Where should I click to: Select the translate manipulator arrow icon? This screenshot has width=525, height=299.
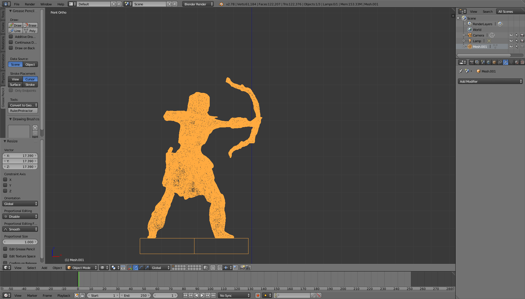click(x=136, y=268)
